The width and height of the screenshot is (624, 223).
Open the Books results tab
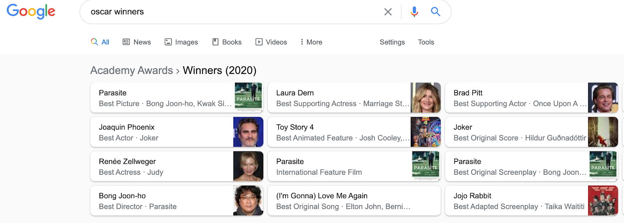click(x=227, y=42)
